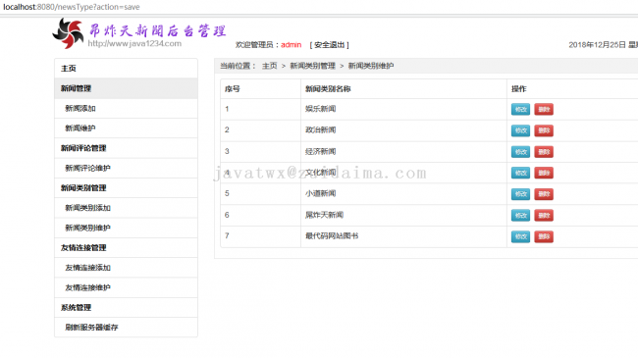
Task: Click the admin username link
Action: tap(291, 45)
